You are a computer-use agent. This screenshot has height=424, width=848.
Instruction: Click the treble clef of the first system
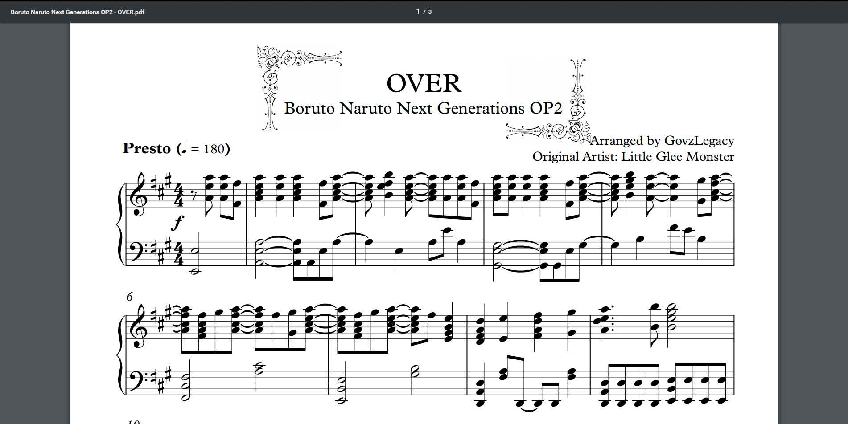(x=137, y=195)
